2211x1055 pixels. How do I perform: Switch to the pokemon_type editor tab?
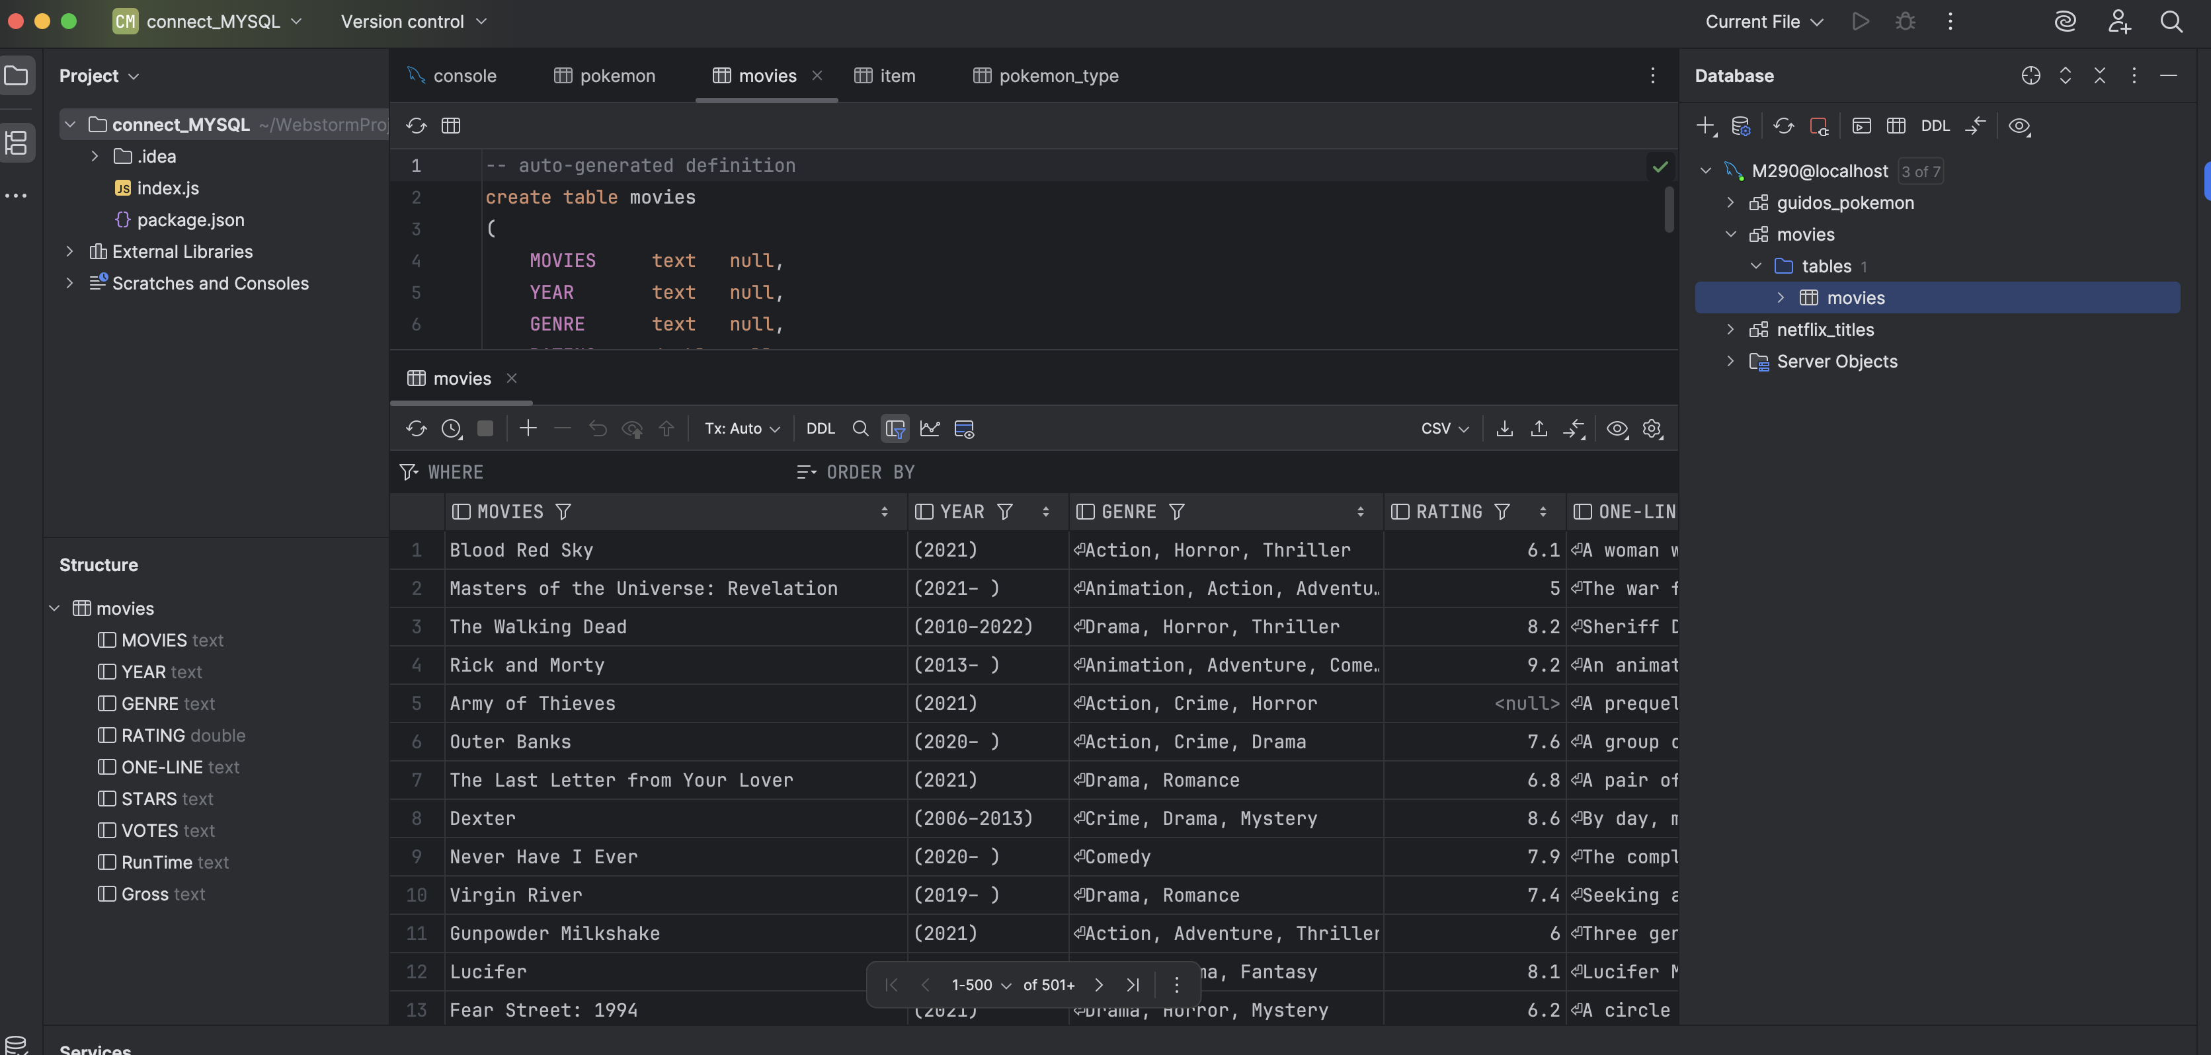[x=1046, y=75]
